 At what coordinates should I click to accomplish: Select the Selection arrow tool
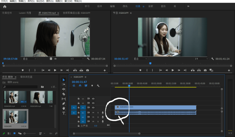coord(63,80)
